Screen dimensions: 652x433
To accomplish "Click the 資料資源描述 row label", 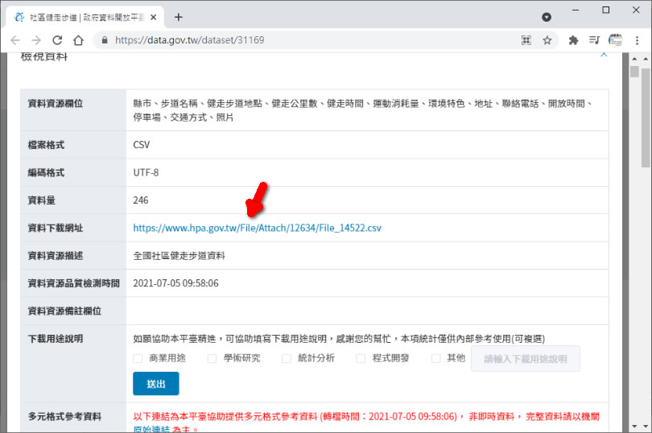I will [56, 256].
